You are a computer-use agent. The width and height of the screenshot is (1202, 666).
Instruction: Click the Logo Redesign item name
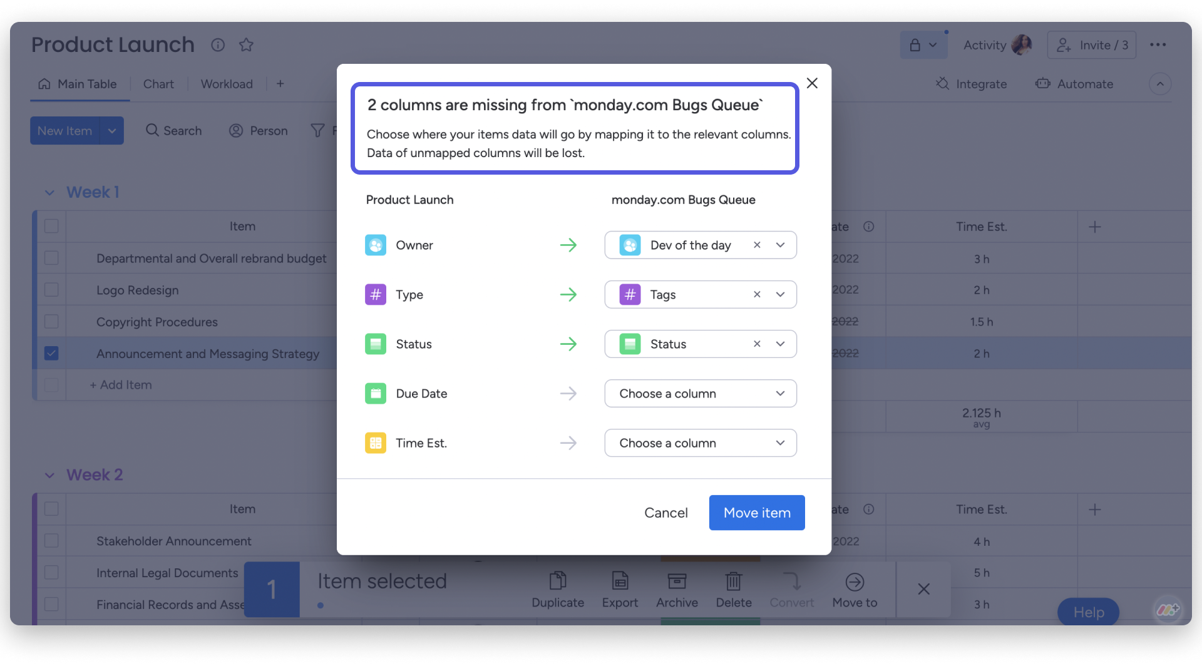click(x=138, y=290)
